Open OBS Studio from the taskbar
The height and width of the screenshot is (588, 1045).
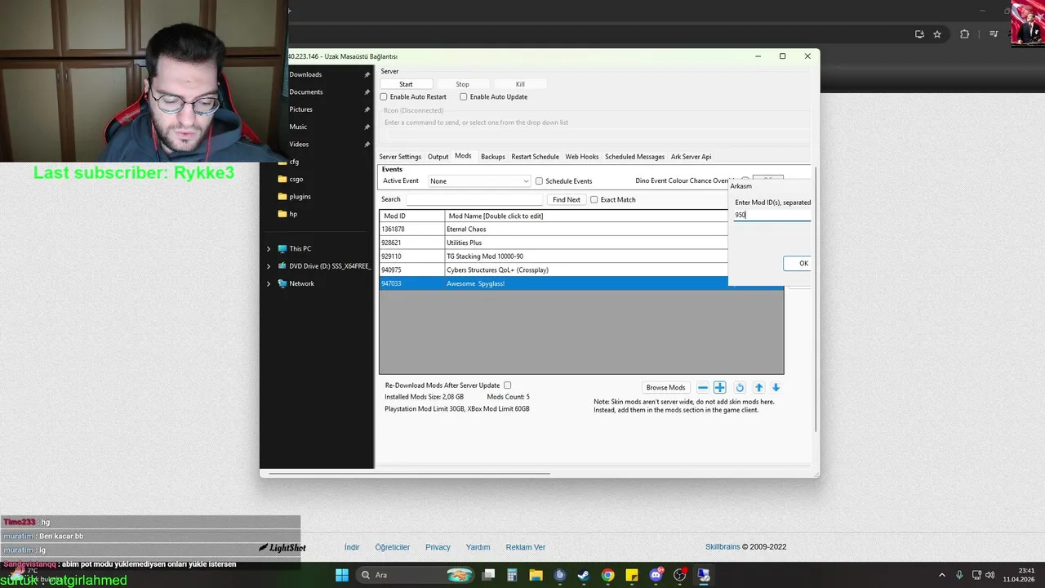pyautogui.click(x=679, y=575)
